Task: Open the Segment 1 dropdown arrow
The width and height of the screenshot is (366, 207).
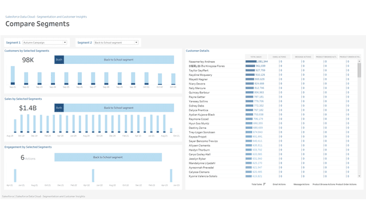Action: (x=65, y=42)
